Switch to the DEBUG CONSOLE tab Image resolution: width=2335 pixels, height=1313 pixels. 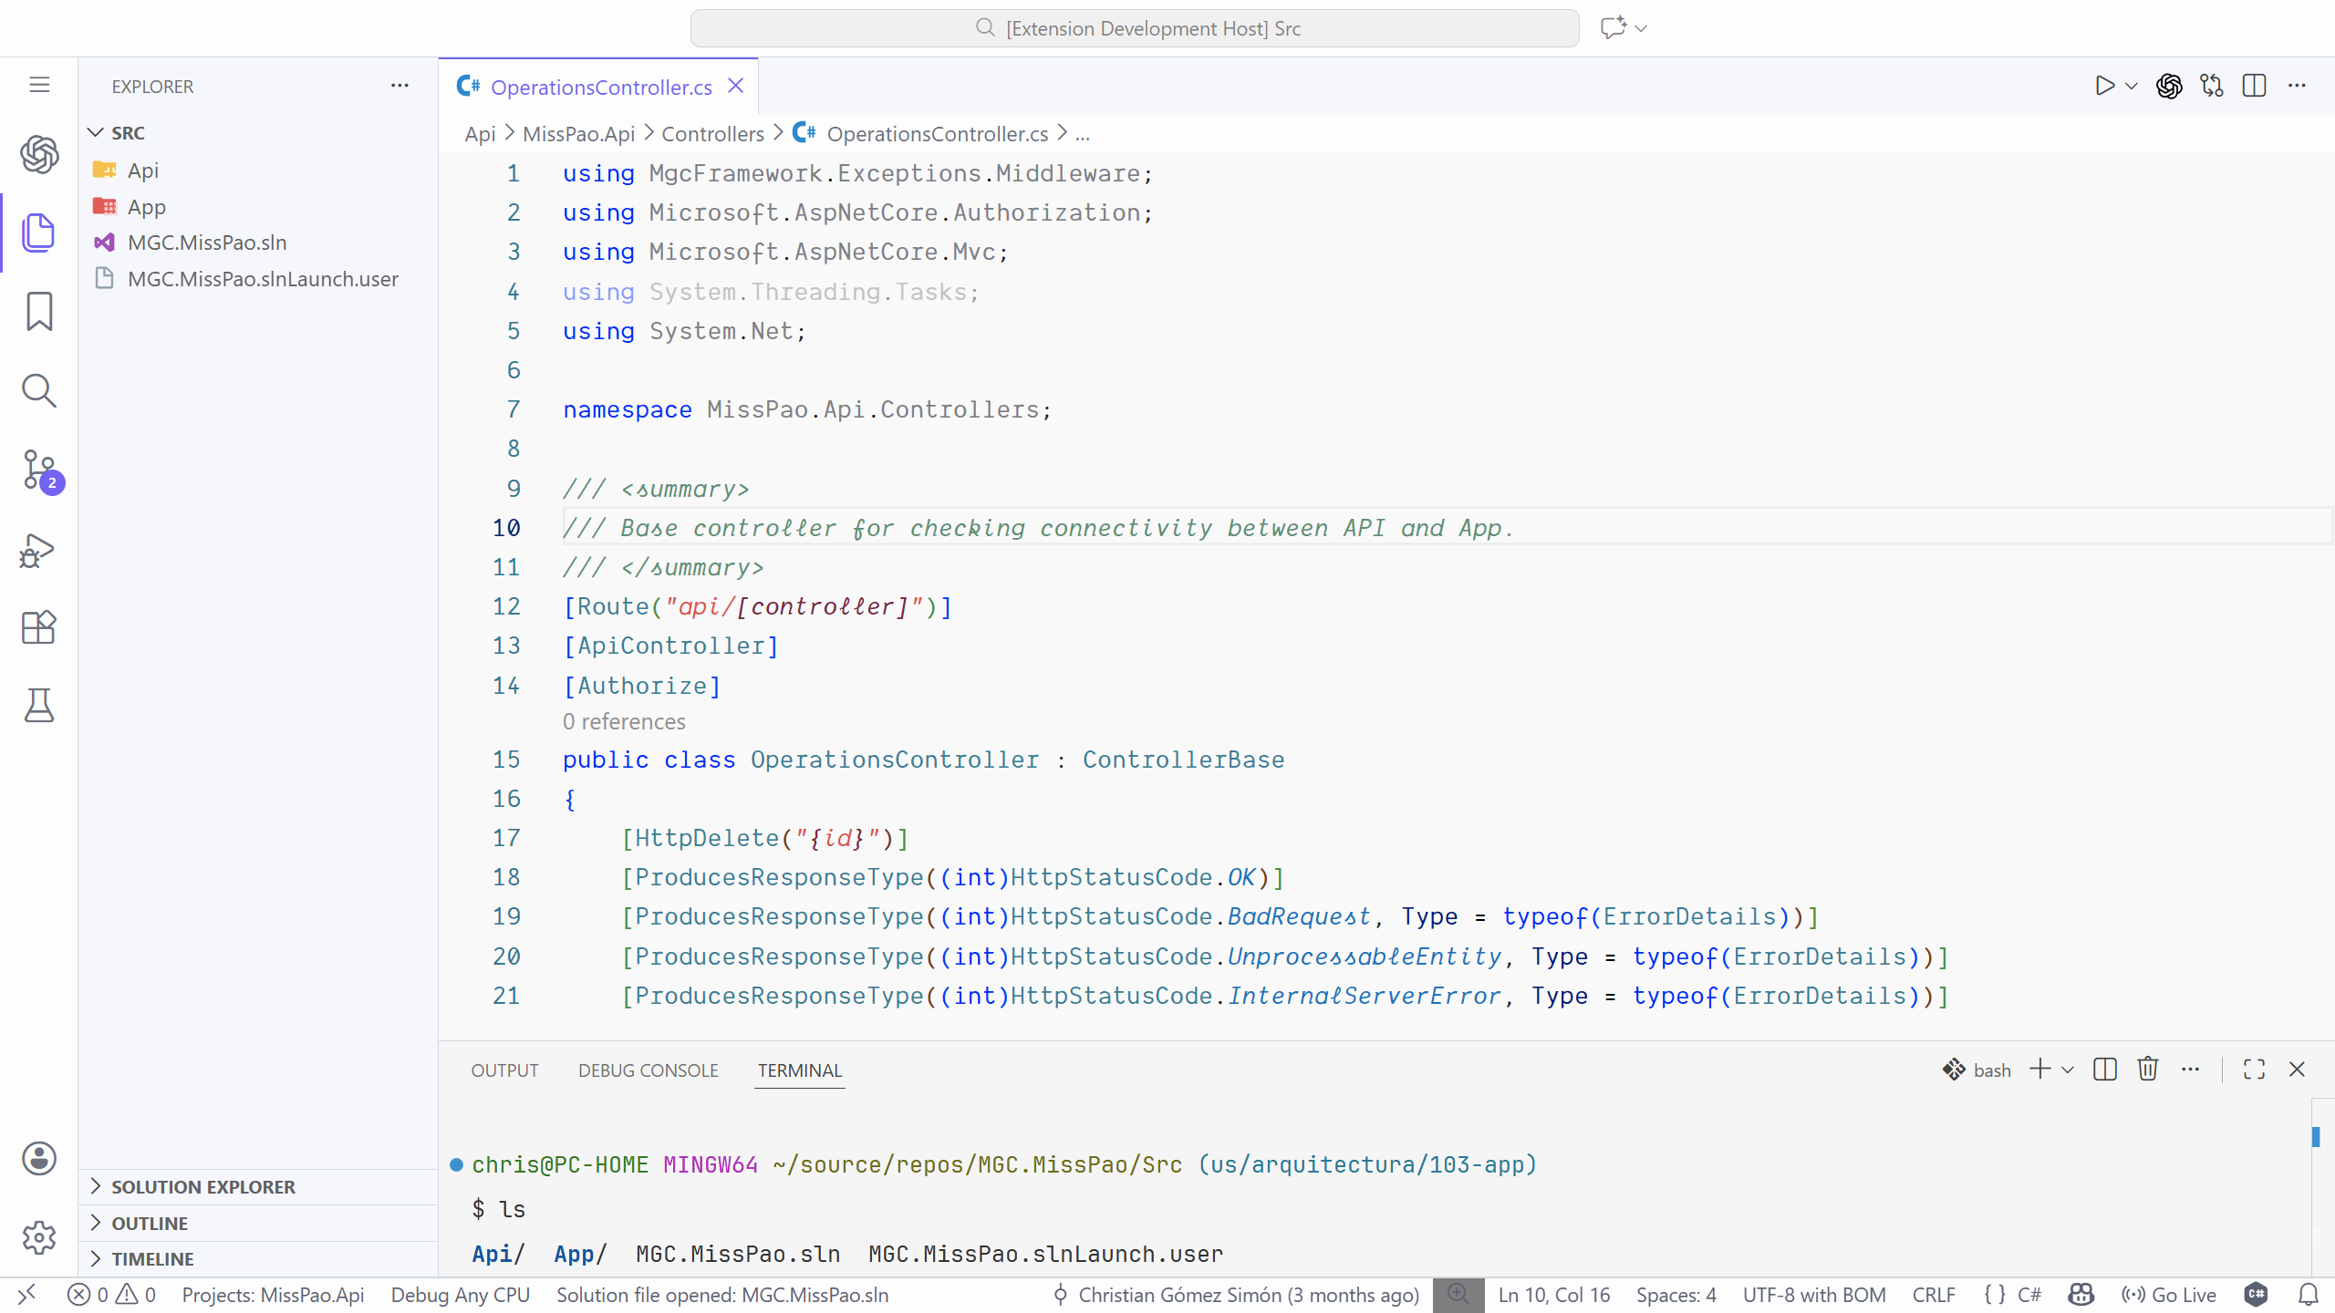(648, 1070)
